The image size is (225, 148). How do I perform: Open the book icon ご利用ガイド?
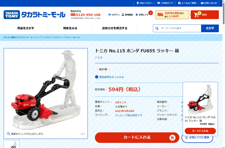(x=158, y=3)
